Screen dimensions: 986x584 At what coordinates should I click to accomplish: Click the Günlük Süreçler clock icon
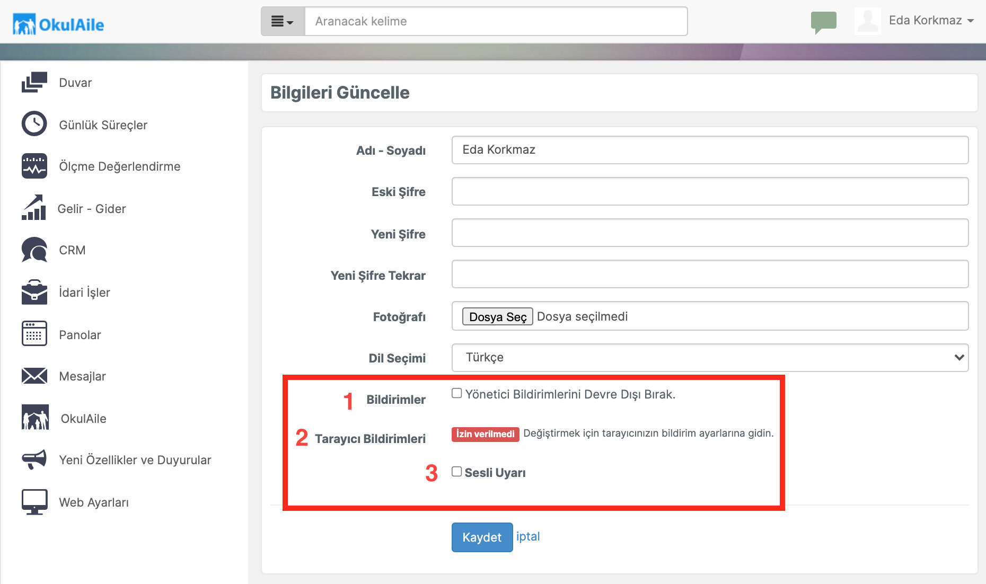pos(34,124)
